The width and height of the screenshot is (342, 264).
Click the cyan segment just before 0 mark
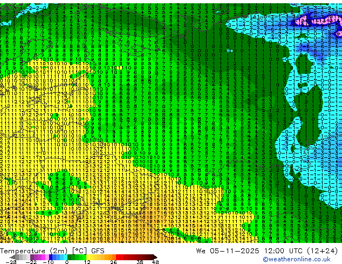click(x=65, y=257)
